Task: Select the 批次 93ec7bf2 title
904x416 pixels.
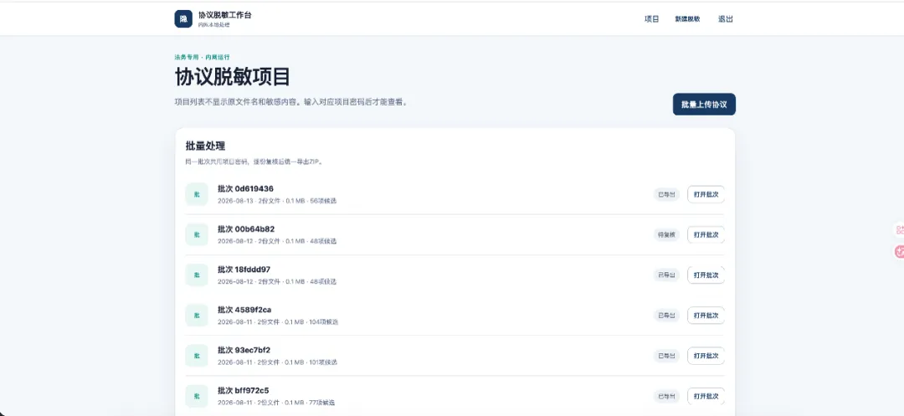Action: coord(244,350)
